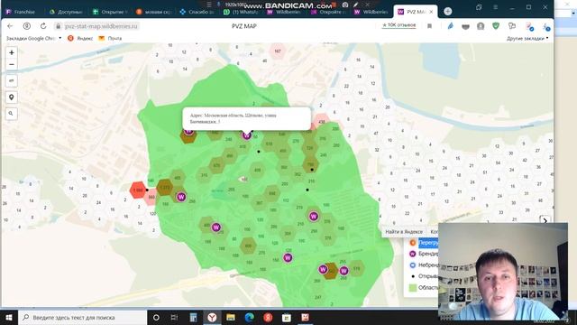Open 'Закладки Google Chrome' bookmarks folder dropdown
Screen dimensions: 577x325
33,38
